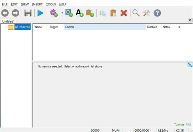Viewport: 193px width, 132px height.
Task: Select All Macros folder in tree
Action: (x=22, y=27)
